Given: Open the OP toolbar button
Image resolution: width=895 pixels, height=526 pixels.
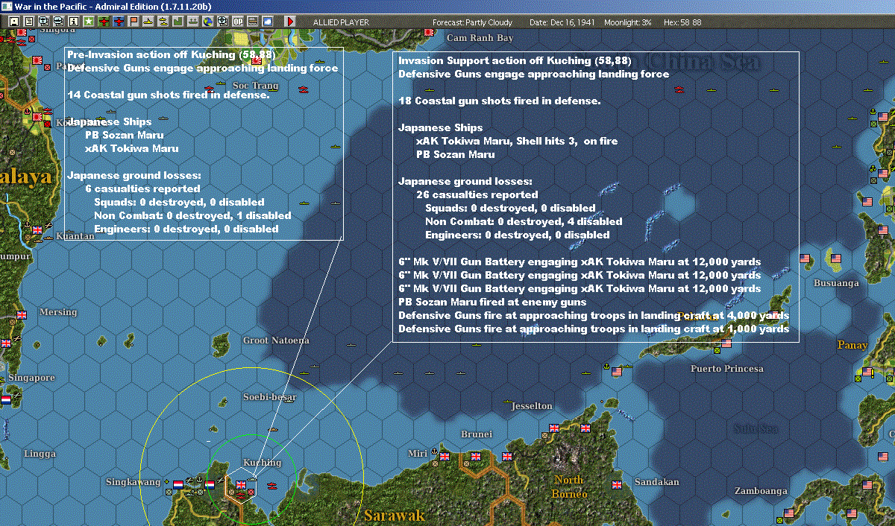Looking at the screenshot, I should click(238, 22).
